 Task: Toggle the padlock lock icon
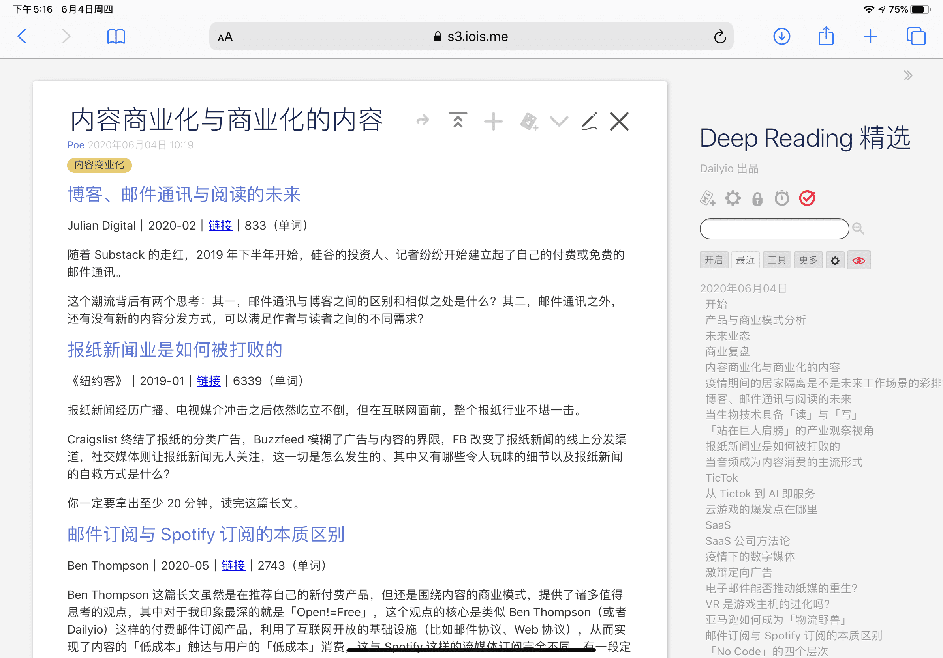click(757, 199)
